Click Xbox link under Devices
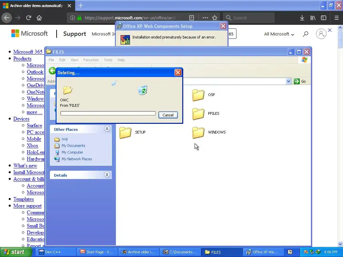The image size is (343, 257). pos(32,146)
